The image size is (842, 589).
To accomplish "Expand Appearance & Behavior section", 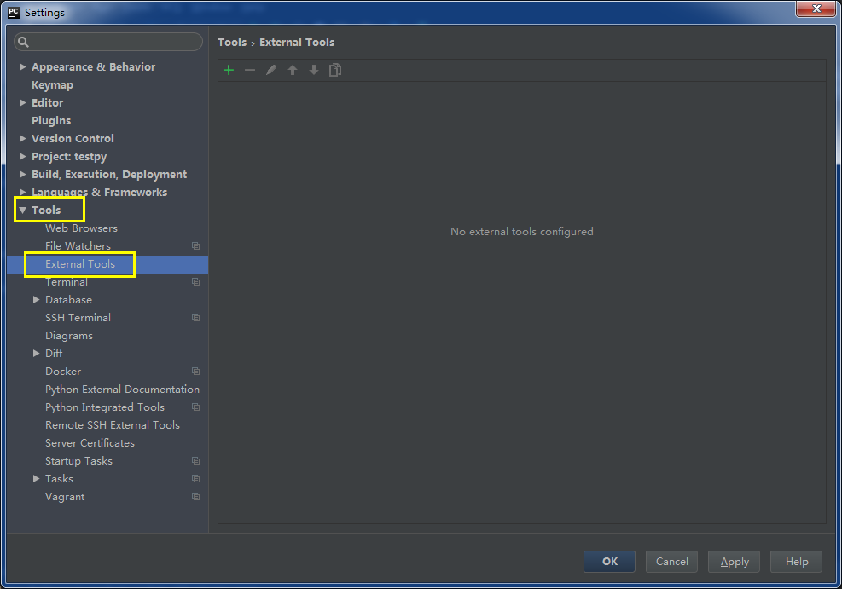I will click(x=22, y=67).
